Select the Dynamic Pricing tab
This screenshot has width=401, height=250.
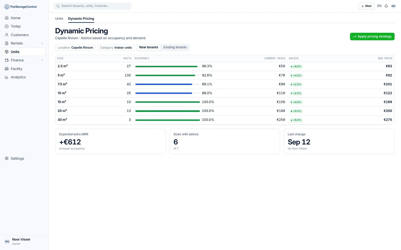point(81,18)
